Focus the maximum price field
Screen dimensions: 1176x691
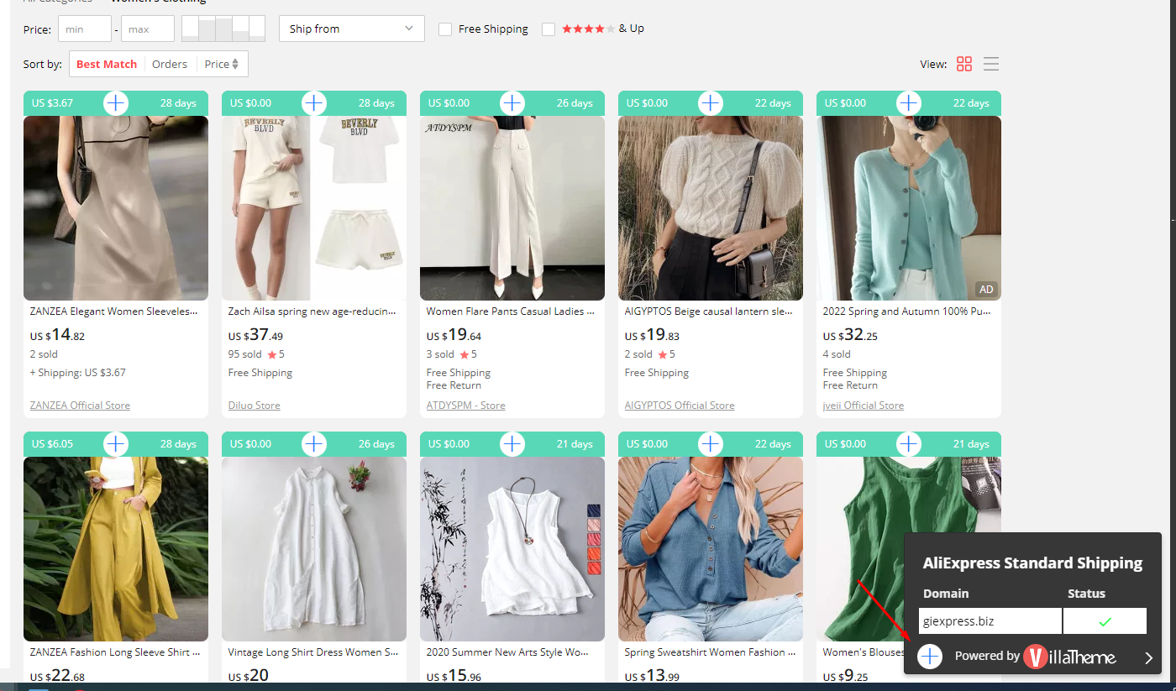coord(148,29)
